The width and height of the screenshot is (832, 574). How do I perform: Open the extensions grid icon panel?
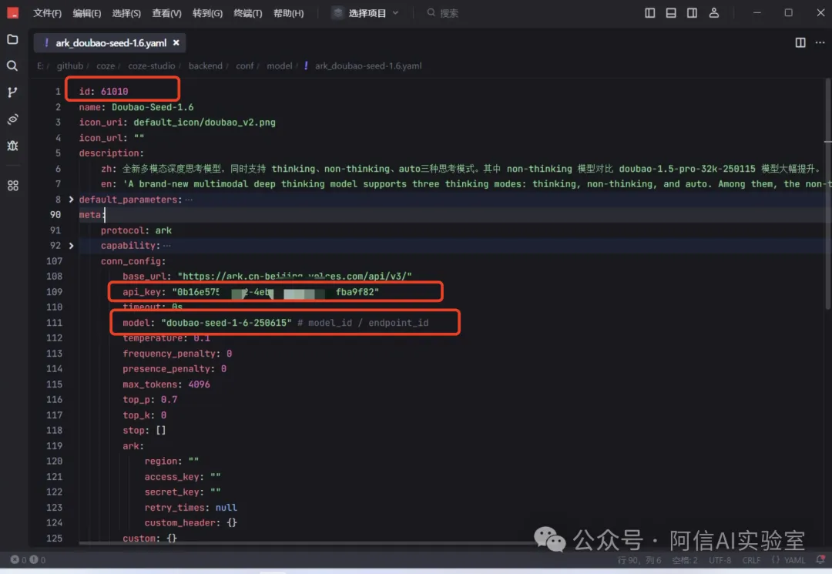12,186
